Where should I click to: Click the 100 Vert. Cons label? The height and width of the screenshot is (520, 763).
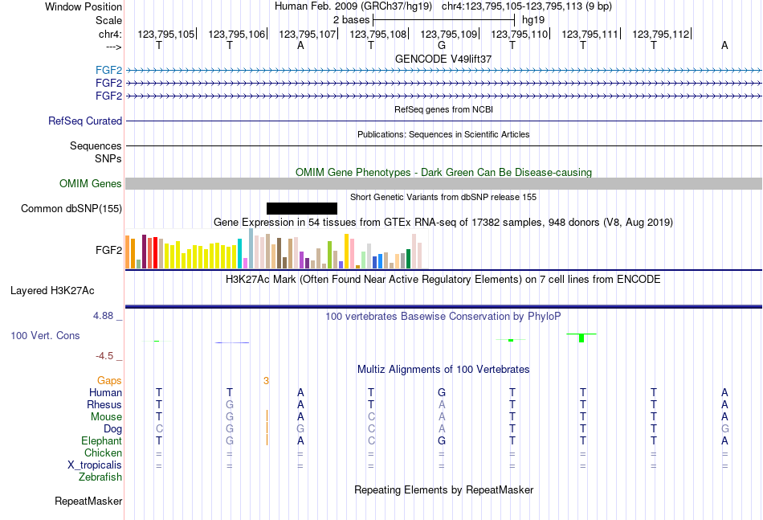tap(45, 335)
